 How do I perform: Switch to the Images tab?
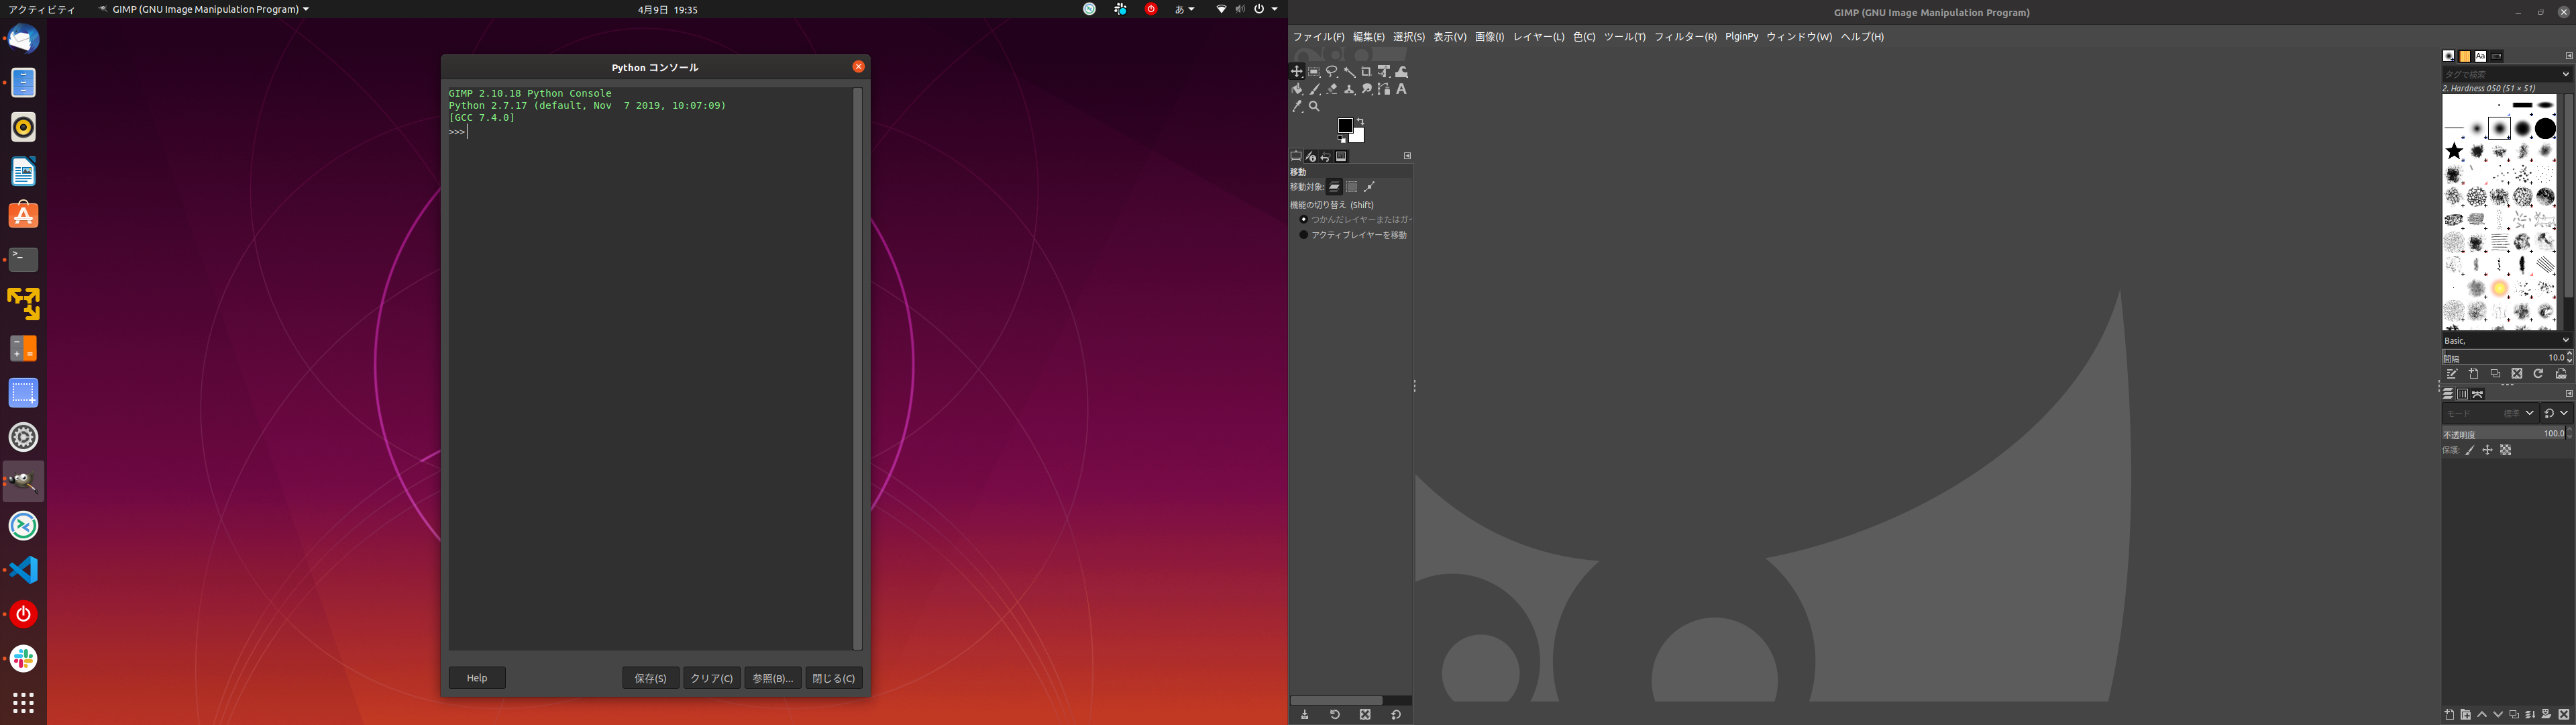click(1342, 156)
